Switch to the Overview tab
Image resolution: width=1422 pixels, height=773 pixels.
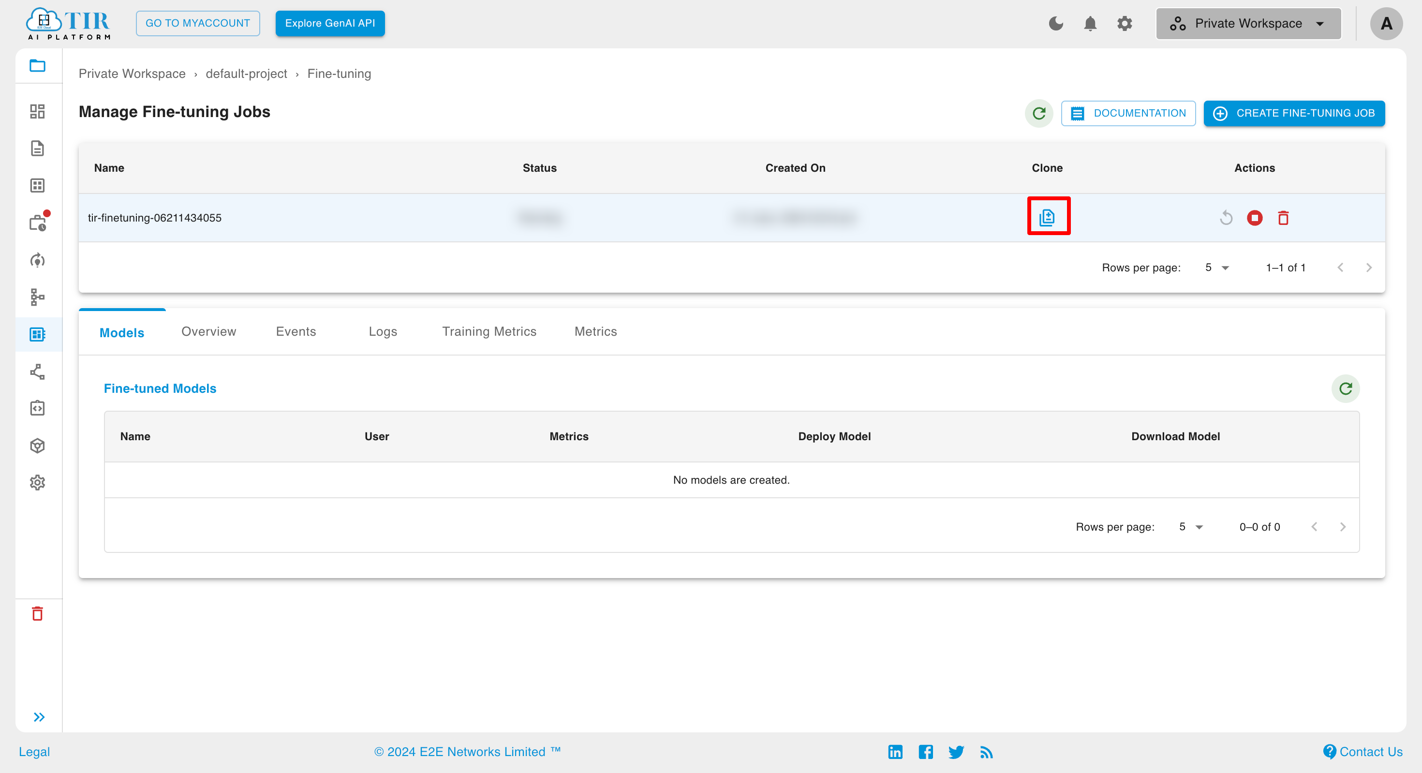pos(209,331)
